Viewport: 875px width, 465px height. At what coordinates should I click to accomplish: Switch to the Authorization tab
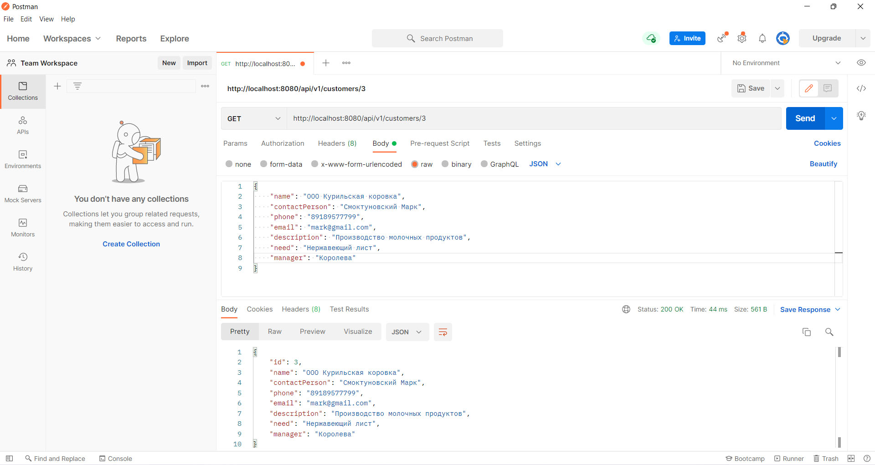coord(283,143)
